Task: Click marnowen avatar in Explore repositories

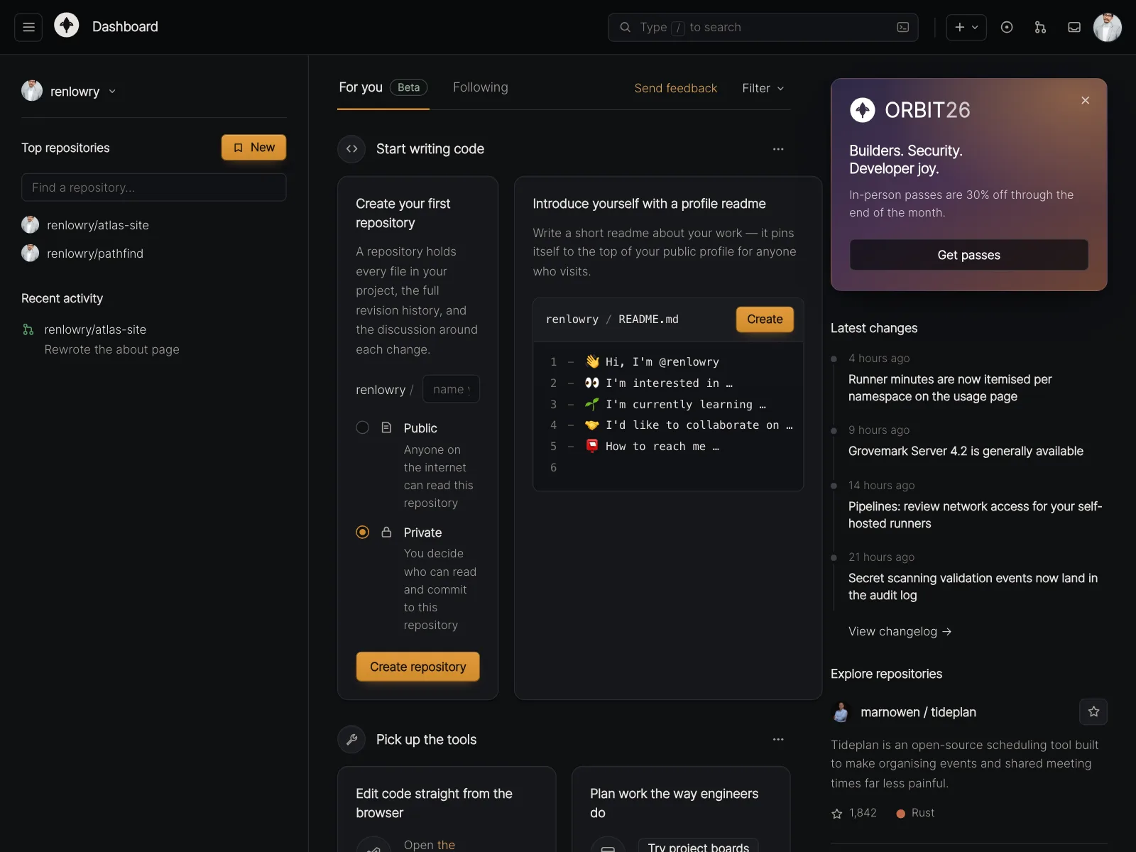Action: tap(841, 712)
